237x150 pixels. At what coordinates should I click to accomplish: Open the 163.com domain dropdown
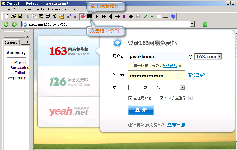pos(219,56)
